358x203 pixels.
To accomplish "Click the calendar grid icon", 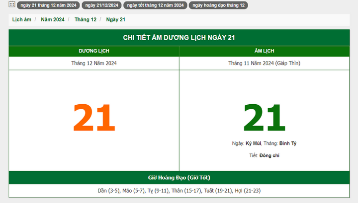I will [12, 4].
